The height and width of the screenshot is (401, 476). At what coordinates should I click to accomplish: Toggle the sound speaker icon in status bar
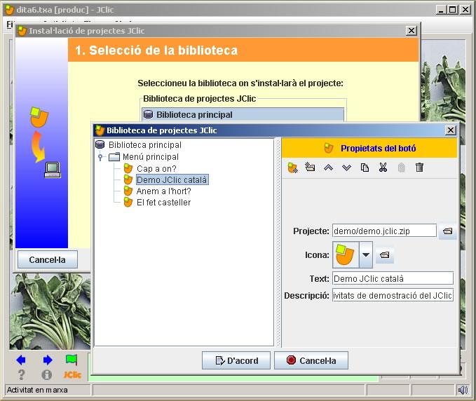click(463, 390)
